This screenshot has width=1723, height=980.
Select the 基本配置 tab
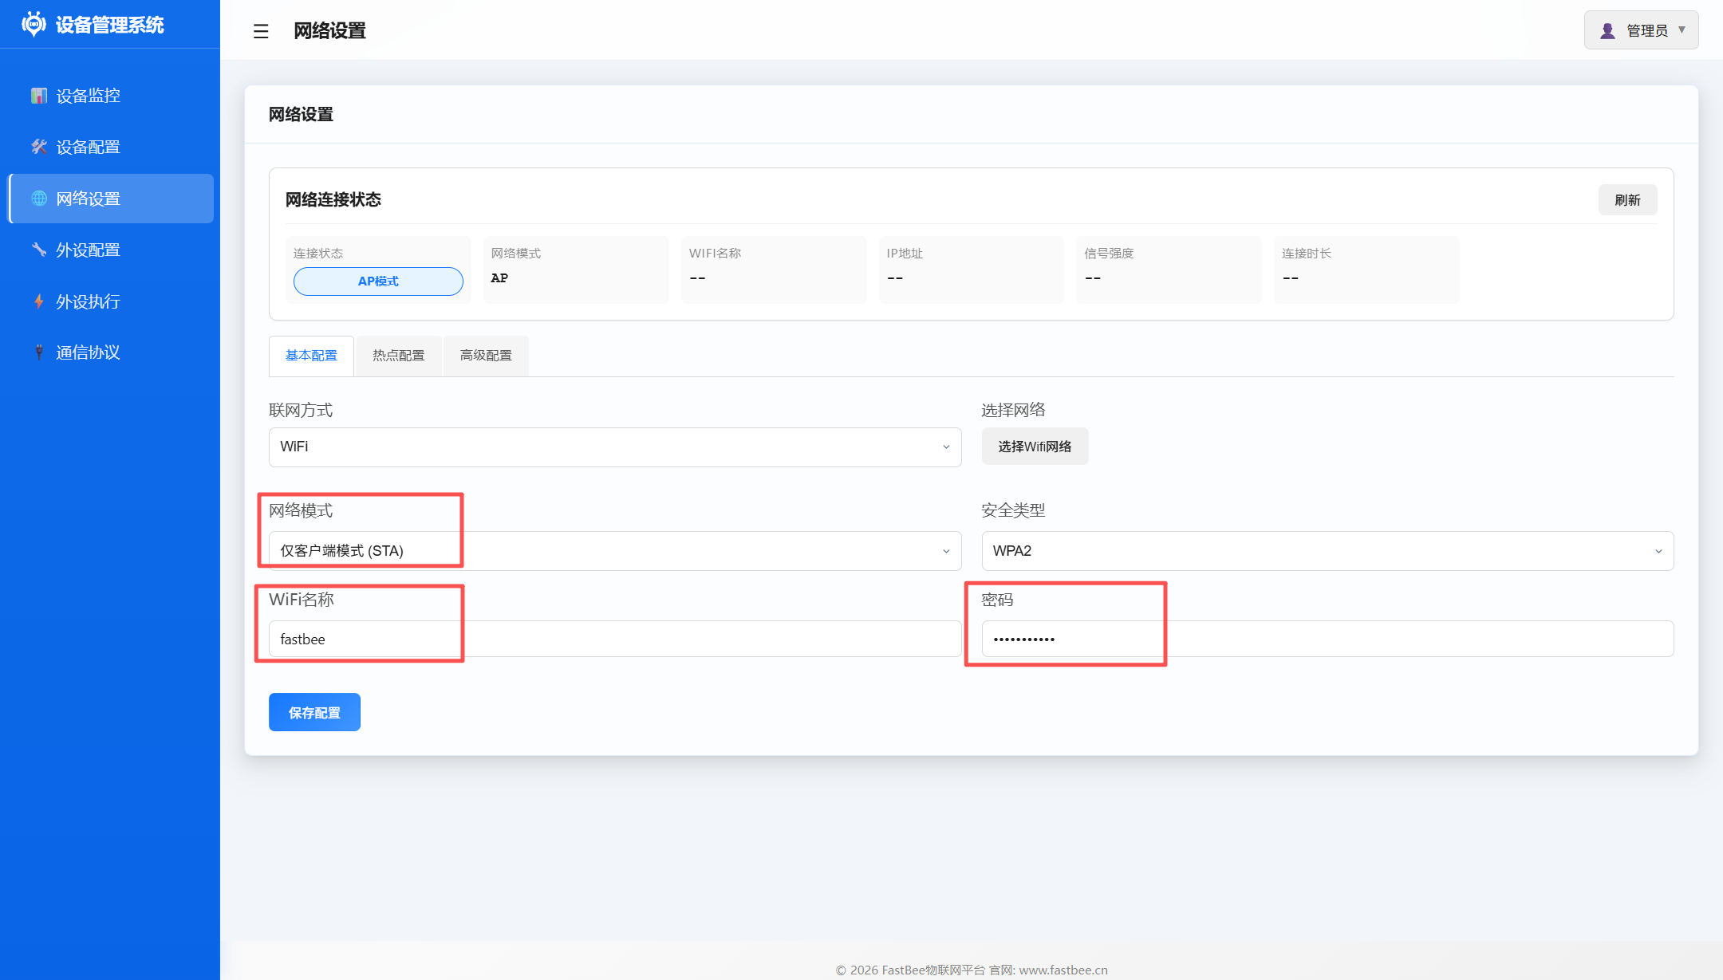coord(311,356)
